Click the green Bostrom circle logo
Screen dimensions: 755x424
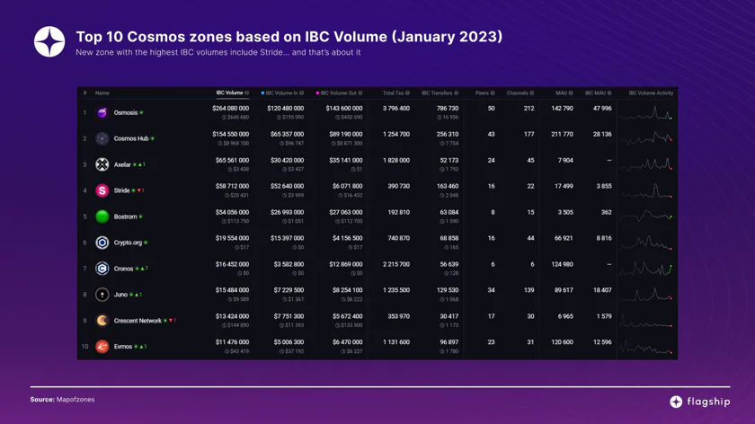pyautogui.click(x=102, y=216)
